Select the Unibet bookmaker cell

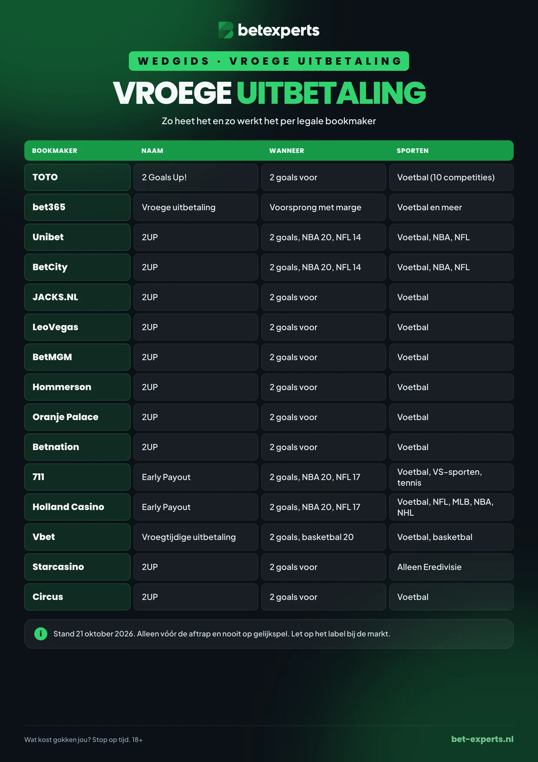click(x=77, y=237)
